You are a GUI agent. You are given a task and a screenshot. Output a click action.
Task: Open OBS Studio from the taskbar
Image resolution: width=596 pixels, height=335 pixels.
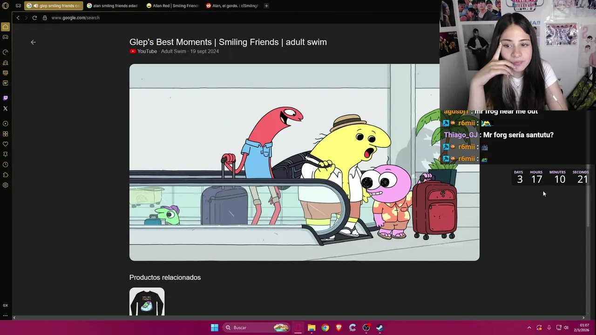[366, 328]
